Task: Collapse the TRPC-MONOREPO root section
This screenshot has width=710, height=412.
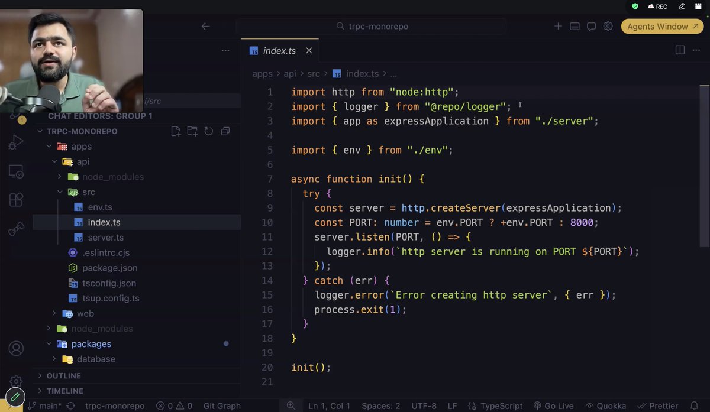Action: pyautogui.click(x=40, y=131)
